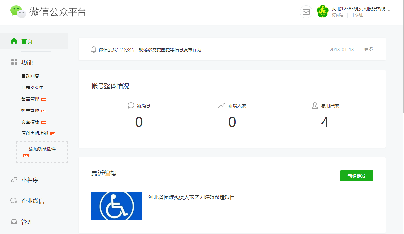Click the home icon beside 首页
404x234 pixels.
point(14,41)
